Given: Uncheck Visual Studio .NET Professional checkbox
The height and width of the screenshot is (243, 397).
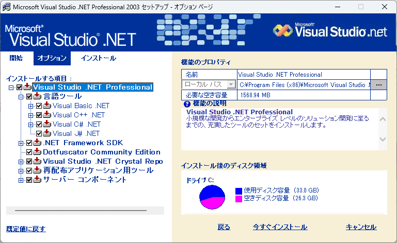Looking at the screenshot, I should (20, 88).
